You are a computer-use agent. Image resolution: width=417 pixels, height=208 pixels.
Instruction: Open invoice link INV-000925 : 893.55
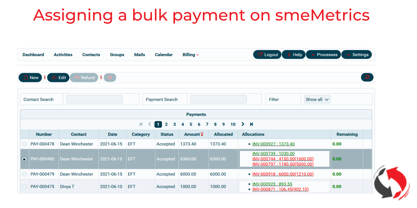point(272,184)
